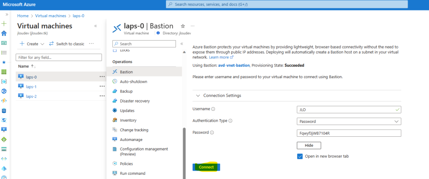Click the Favorites star in left sidebar

tap(4, 62)
